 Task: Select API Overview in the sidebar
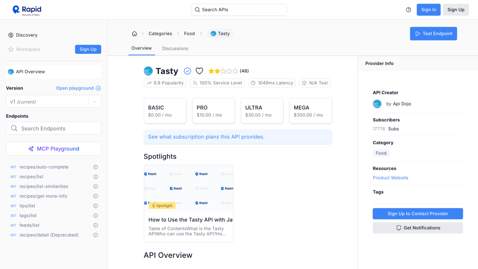tap(53, 72)
